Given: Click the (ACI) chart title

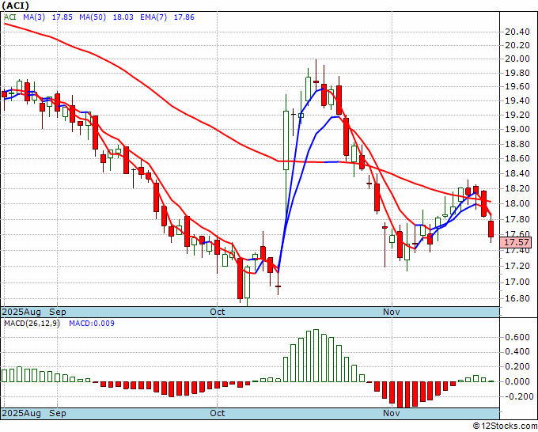Looking at the screenshot, I should 16,6.
